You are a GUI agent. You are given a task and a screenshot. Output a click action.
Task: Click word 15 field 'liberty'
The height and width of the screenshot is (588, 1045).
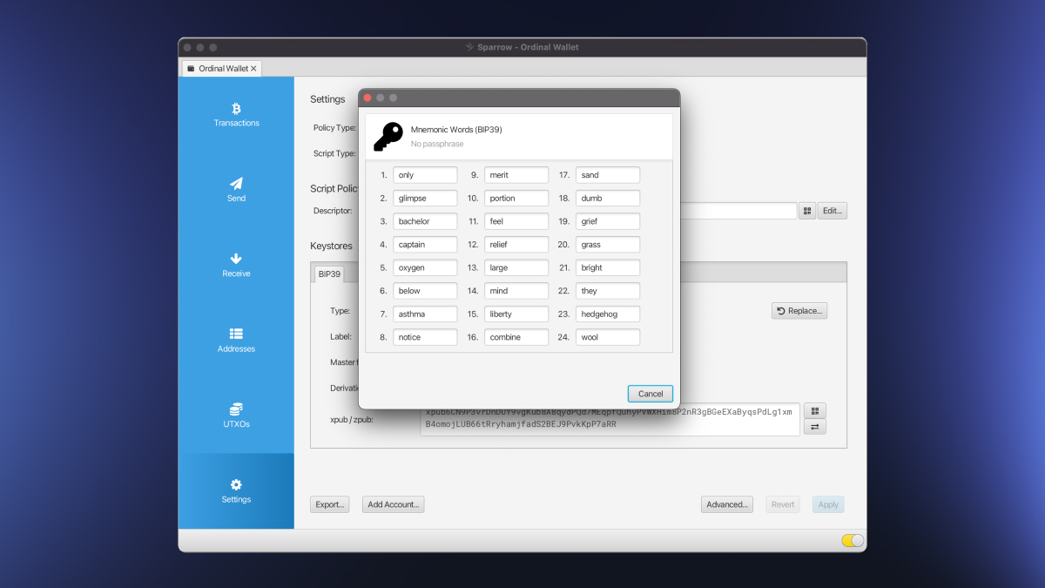(516, 314)
